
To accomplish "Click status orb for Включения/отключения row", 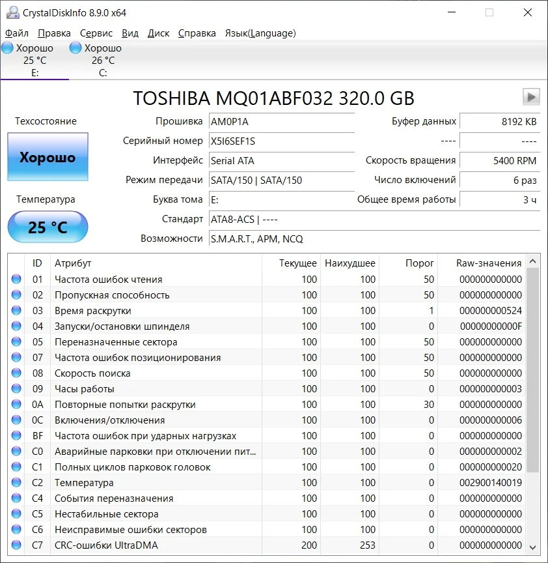I will tap(16, 420).
